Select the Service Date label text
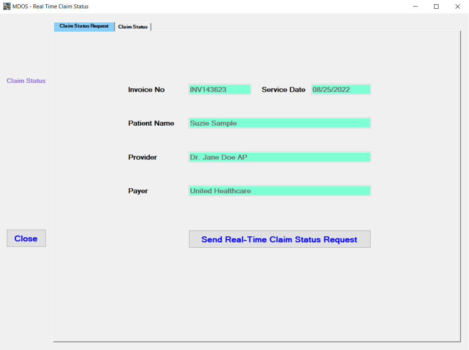The height and width of the screenshot is (350, 469). pyautogui.click(x=283, y=89)
